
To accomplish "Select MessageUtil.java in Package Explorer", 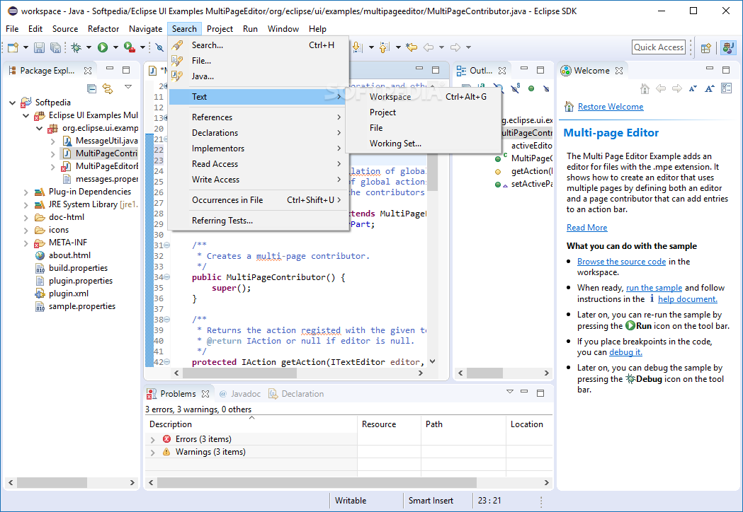I will tap(107, 141).
